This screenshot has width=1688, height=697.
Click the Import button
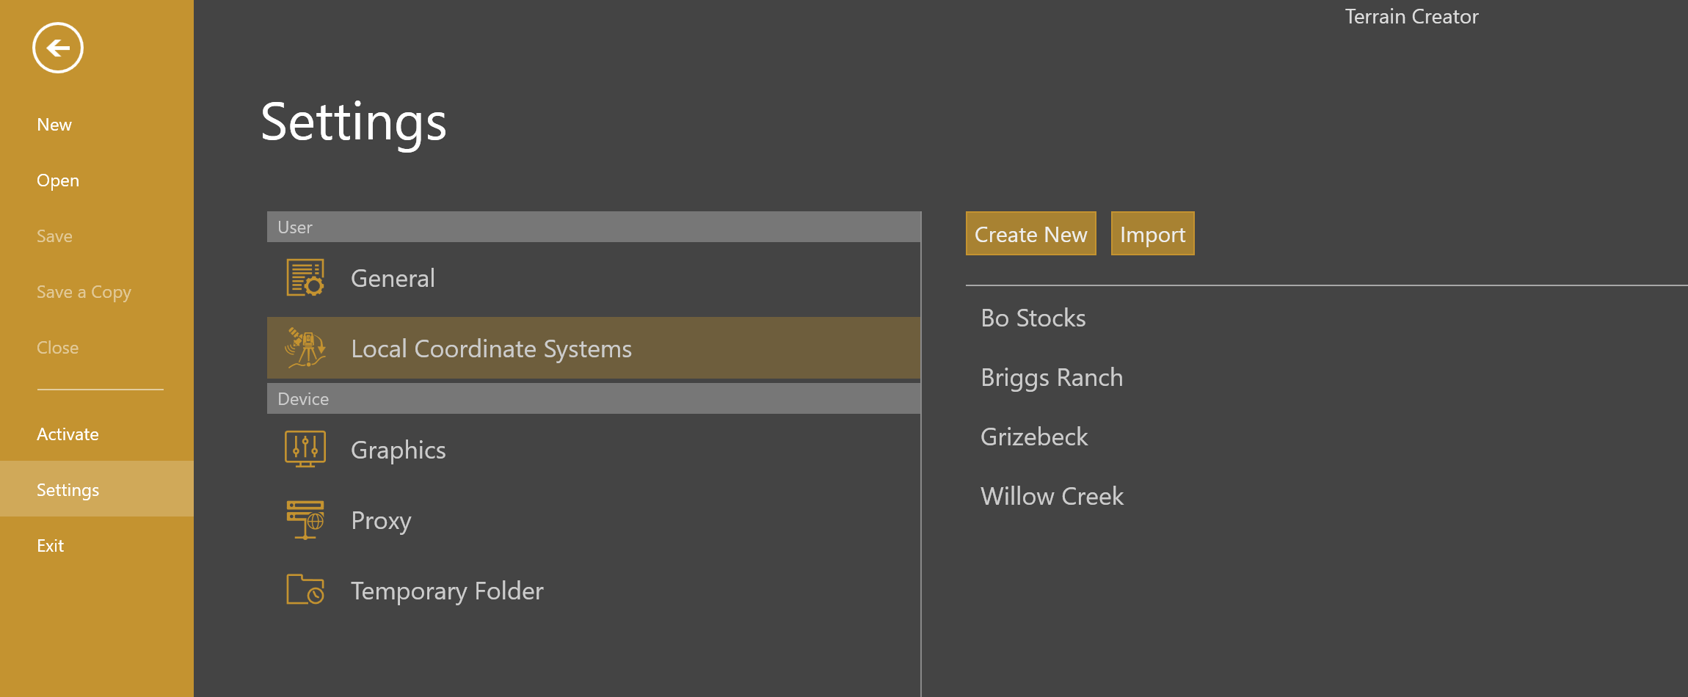tap(1152, 233)
